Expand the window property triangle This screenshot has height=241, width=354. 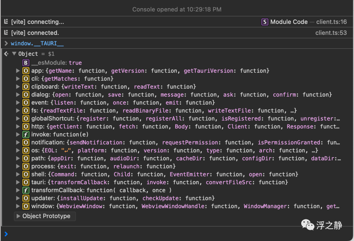(x=18, y=206)
